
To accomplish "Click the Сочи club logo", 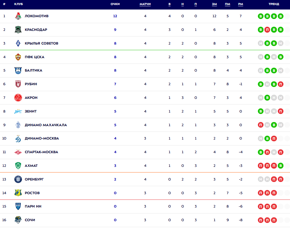I will [18, 220].
